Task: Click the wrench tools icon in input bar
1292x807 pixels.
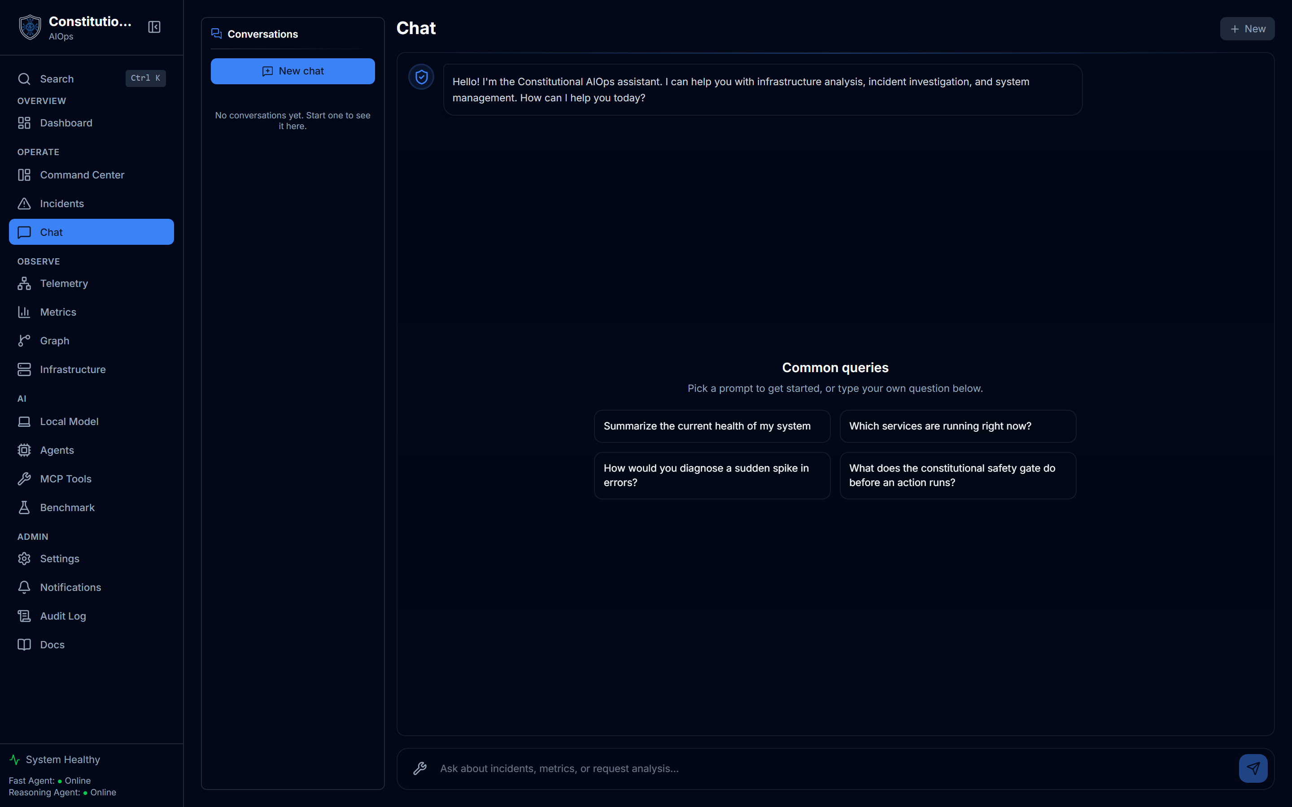Action: [420, 768]
